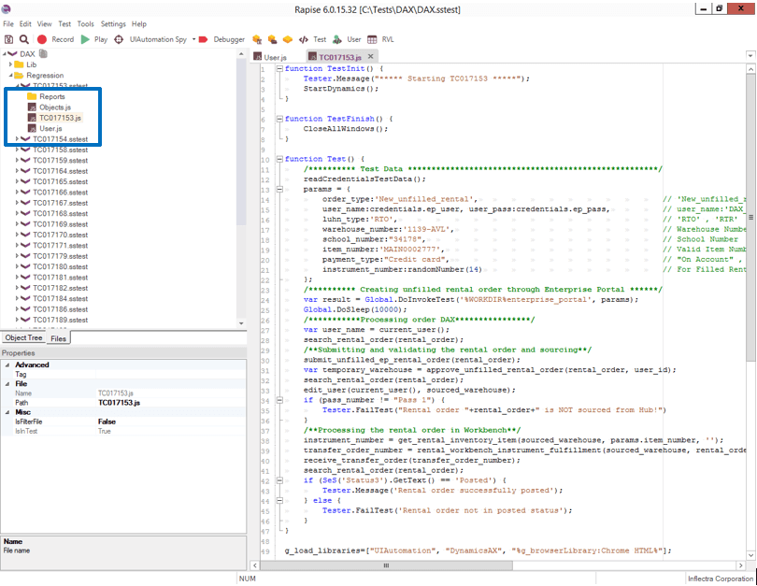Open the RVL grid icon

pyautogui.click(x=372, y=39)
